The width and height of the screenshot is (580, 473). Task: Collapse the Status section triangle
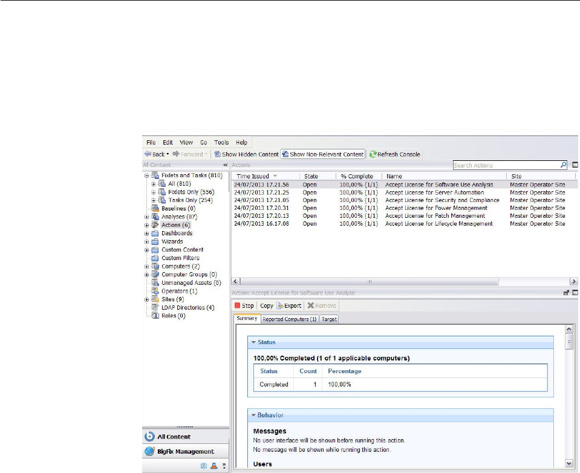point(254,342)
